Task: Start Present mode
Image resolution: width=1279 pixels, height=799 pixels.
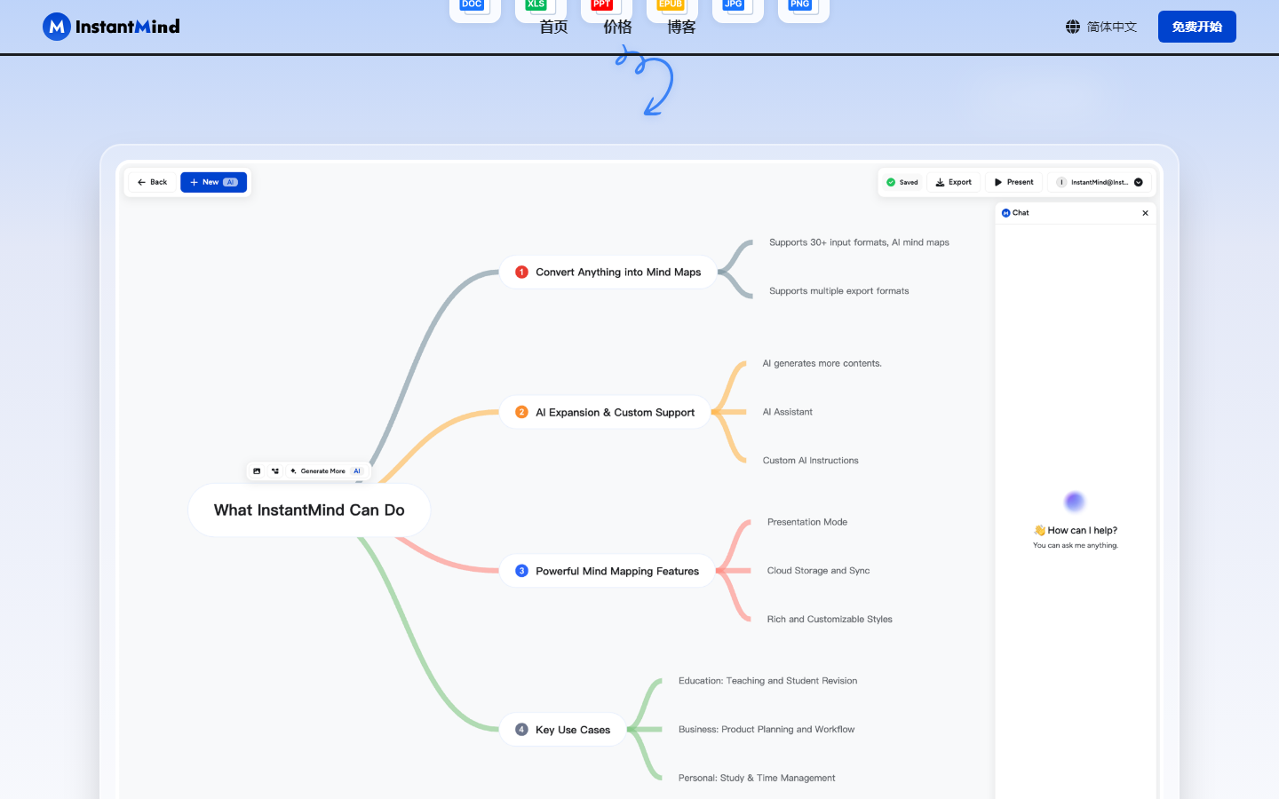Action: click(x=1013, y=182)
